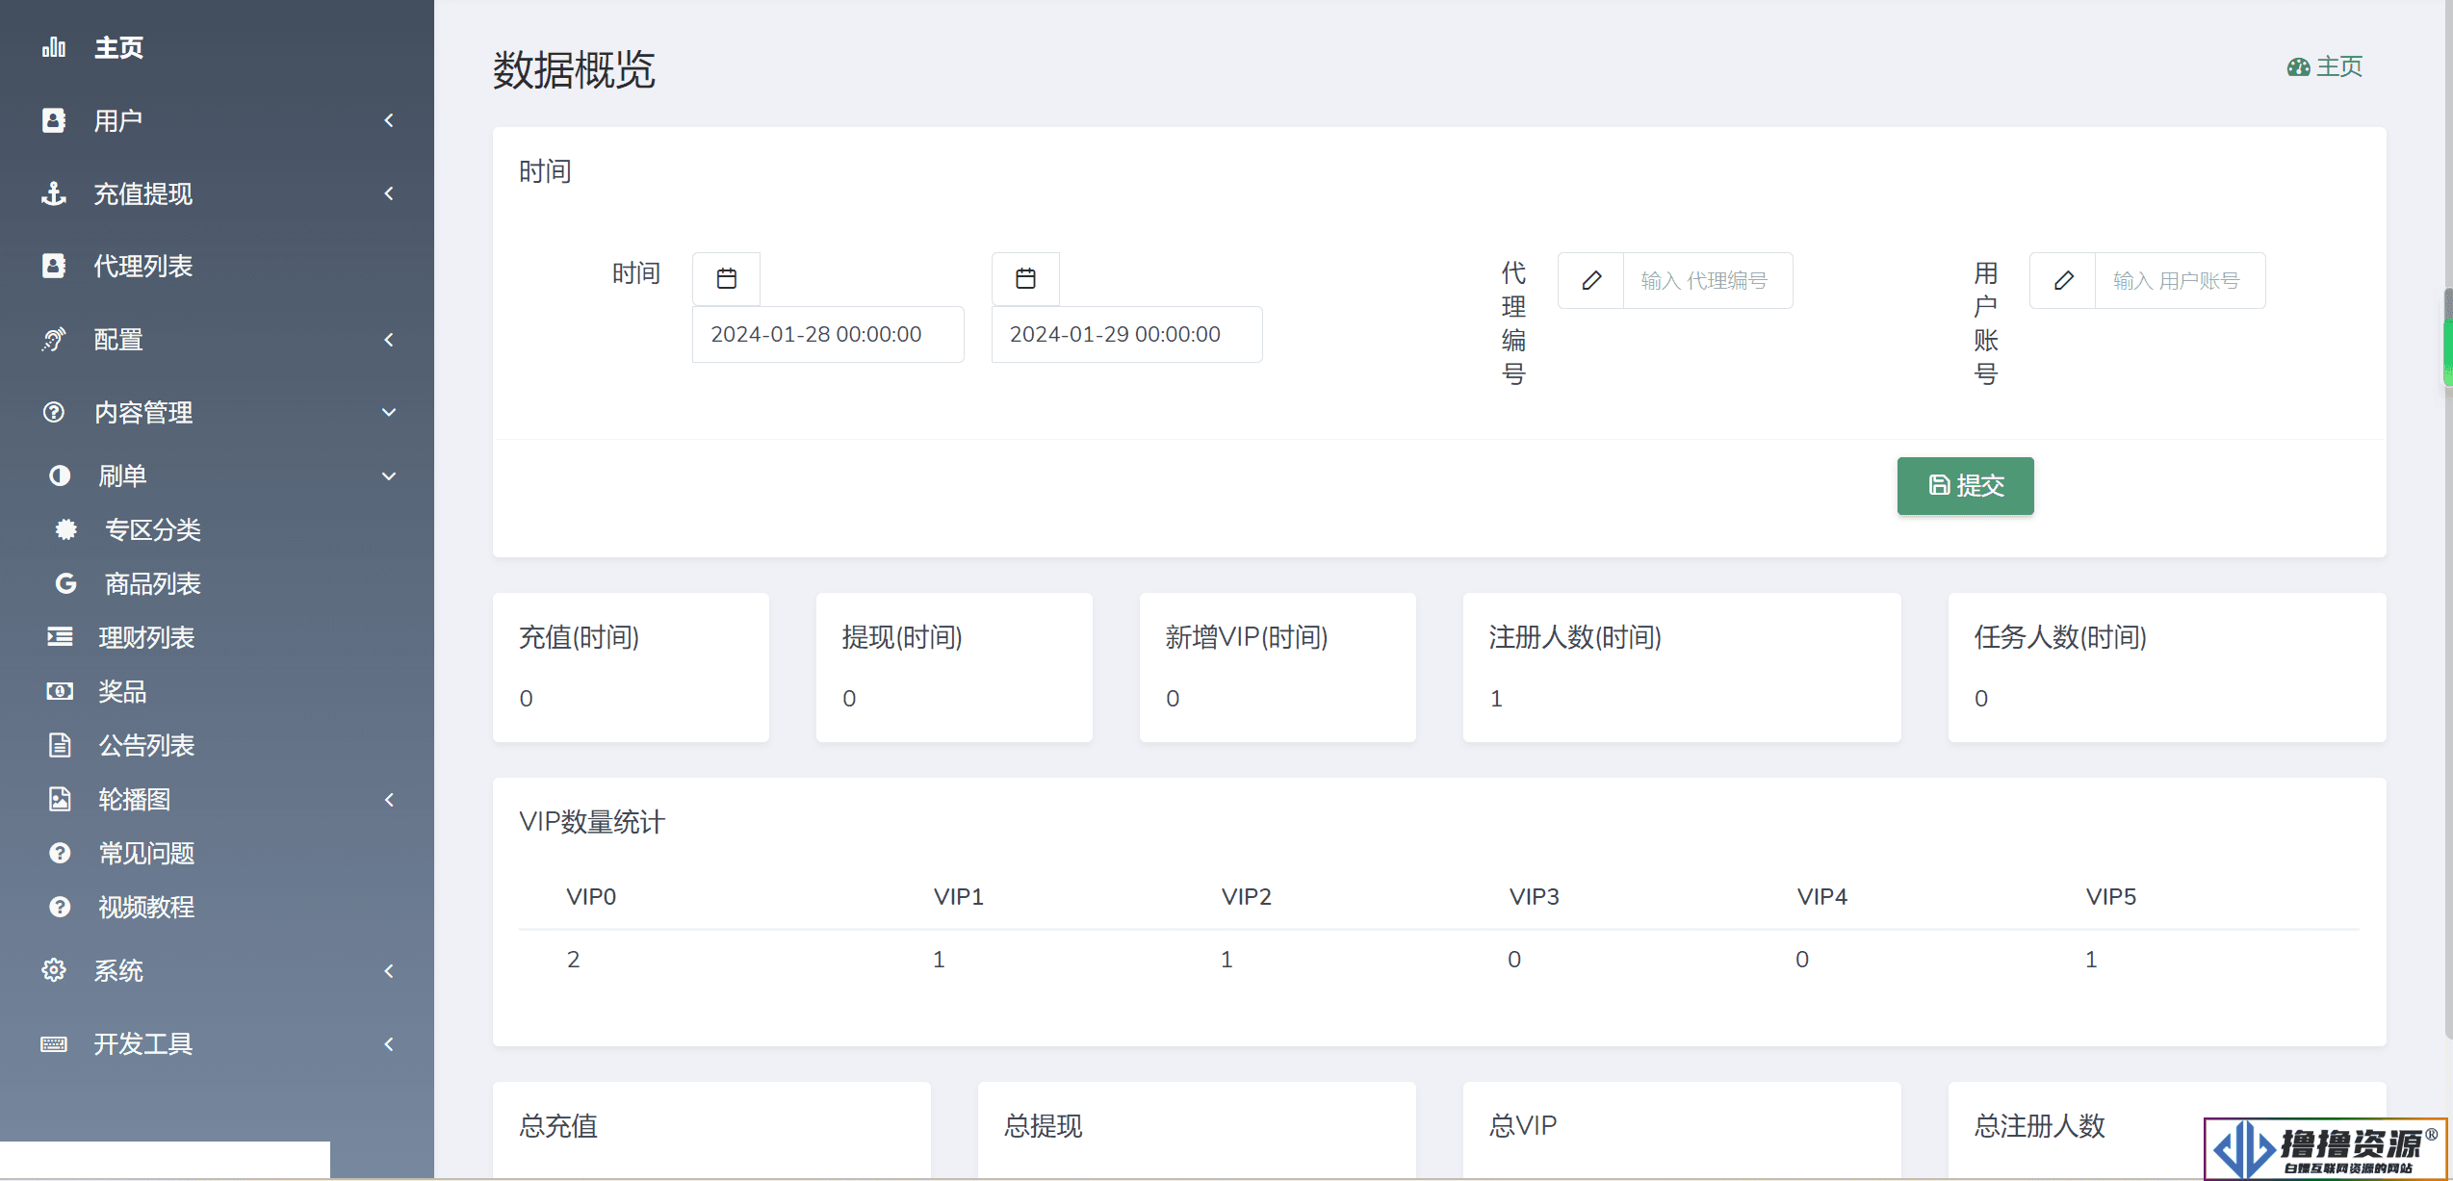Click the indent list icon beside 理财列表
This screenshot has width=2453, height=1181.
tap(60, 637)
